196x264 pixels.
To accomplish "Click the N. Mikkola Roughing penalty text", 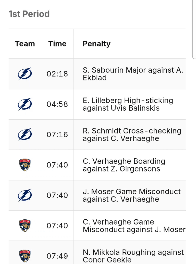I will (133, 256).
